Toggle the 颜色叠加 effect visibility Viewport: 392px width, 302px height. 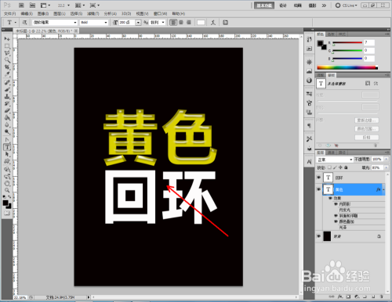(336, 221)
